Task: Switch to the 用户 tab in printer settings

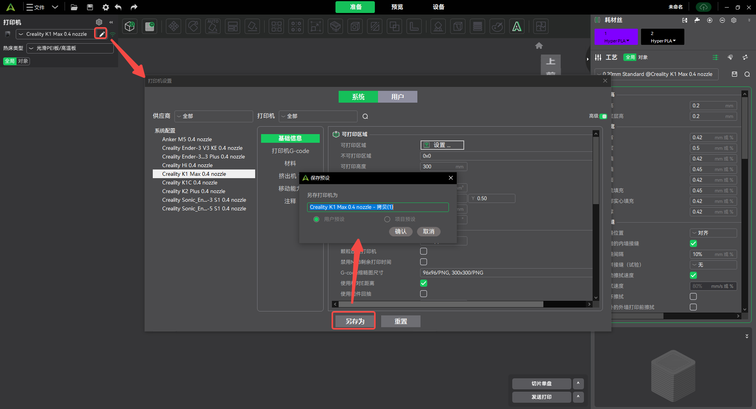Action: (x=398, y=97)
